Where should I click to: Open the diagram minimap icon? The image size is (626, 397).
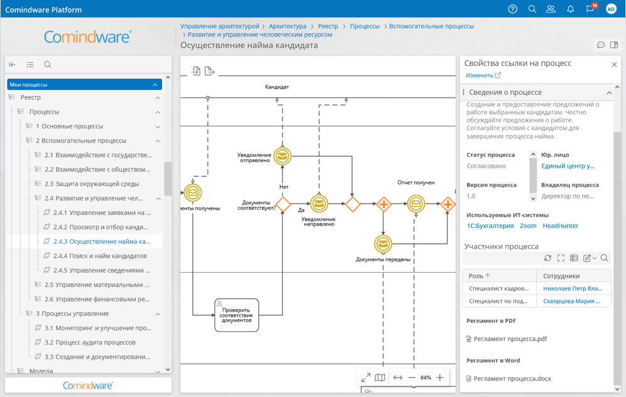click(x=380, y=378)
